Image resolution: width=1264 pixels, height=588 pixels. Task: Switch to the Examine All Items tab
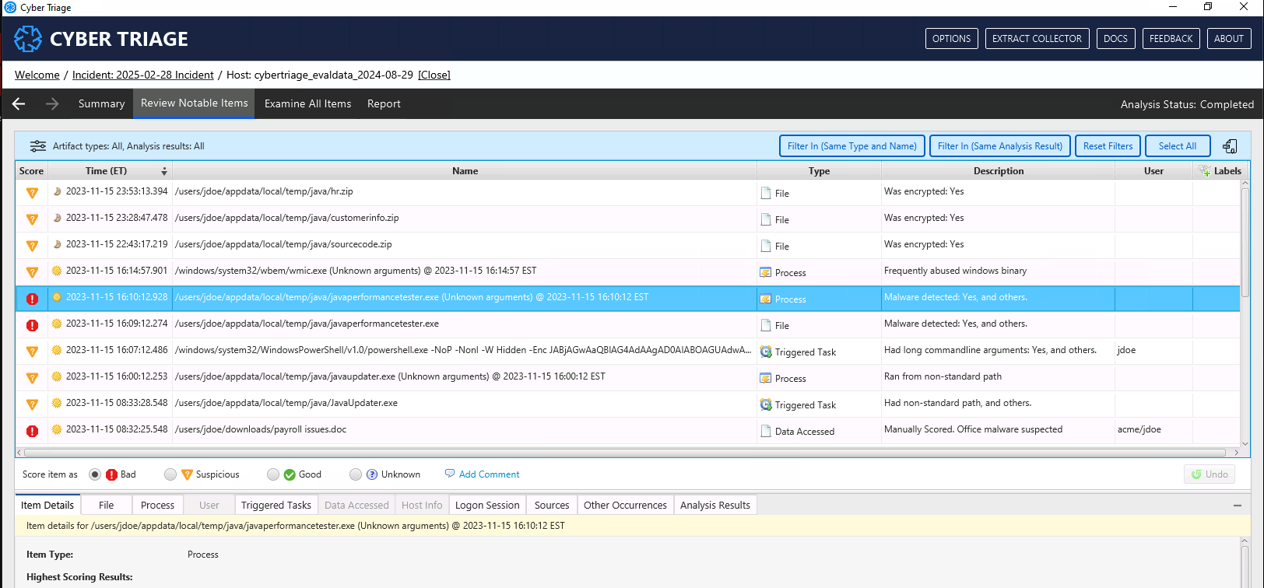[307, 103]
